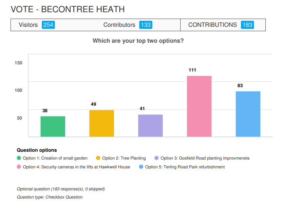The width and height of the screenshot is (281, 209).
Task: Click the purple Option 3 legend dot
Action: point(156,158)
